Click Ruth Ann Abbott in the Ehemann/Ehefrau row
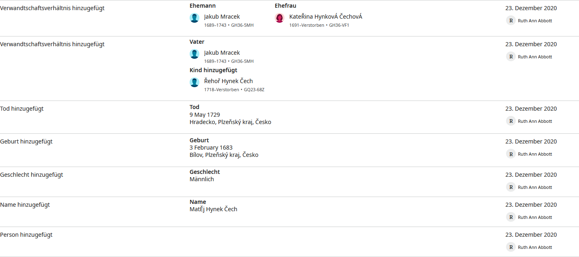 [535, 21]
